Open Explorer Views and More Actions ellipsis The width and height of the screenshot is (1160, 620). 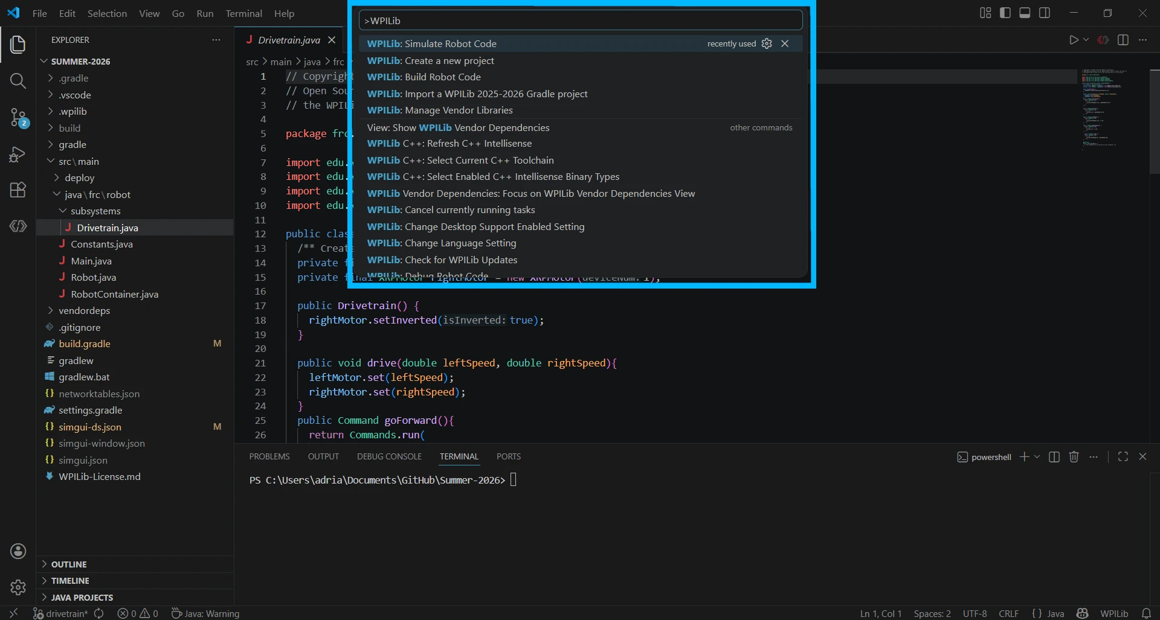(x=216, y=40)
